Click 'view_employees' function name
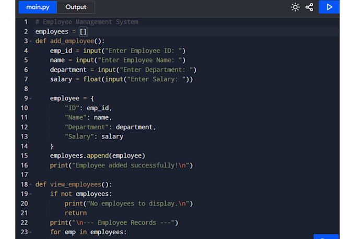The width and height of the screenshot is (355, 239). click(x=76, y=184)
